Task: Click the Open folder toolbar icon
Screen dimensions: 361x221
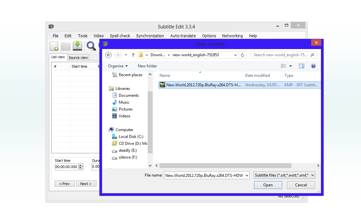Action: (66, 46)
